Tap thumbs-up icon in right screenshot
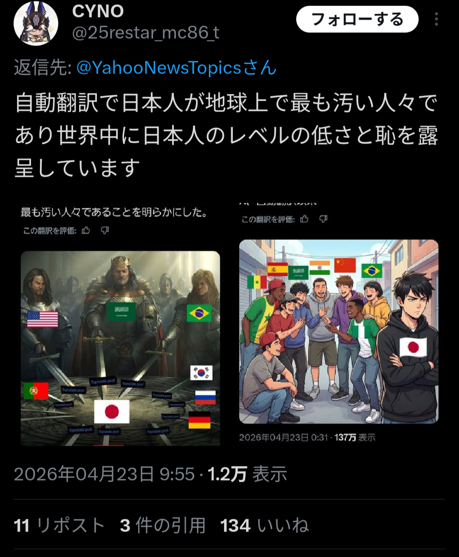This screenshot has width=459, height=557. coord(304,219)
